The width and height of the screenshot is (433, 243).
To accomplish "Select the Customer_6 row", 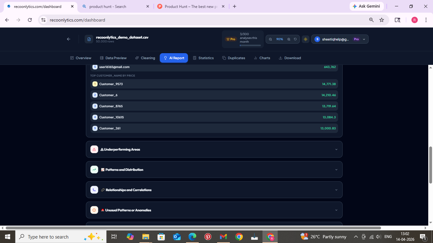I will tap(214, 95).
